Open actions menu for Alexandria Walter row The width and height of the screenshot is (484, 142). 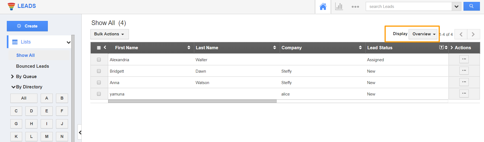[464, 59]
